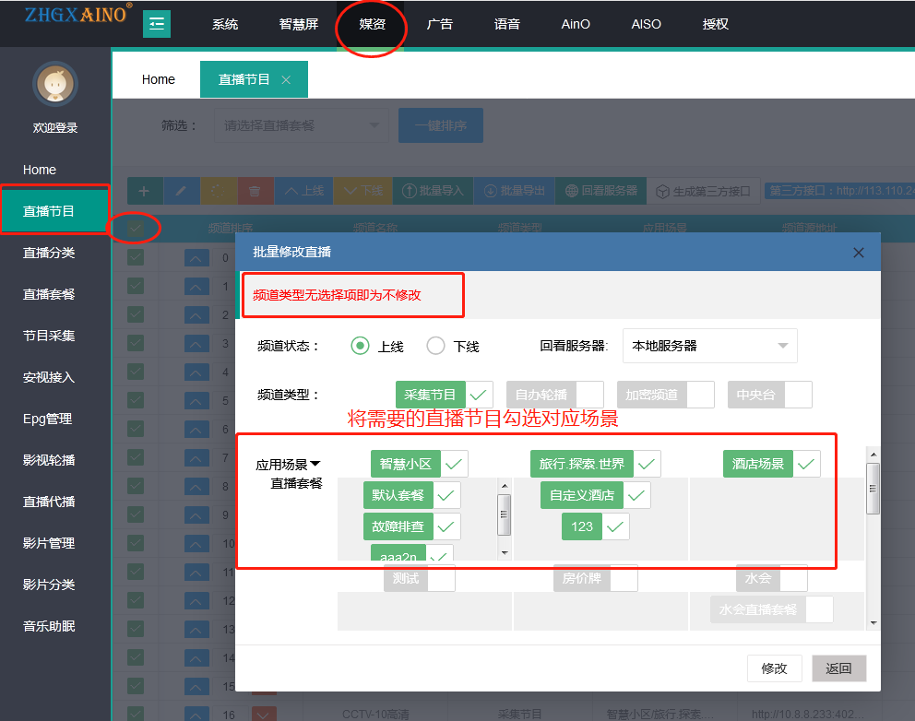Collapse the 应用场景 triangle expander
The width and height of the screenshot is (915, 721).
[315, 465]
